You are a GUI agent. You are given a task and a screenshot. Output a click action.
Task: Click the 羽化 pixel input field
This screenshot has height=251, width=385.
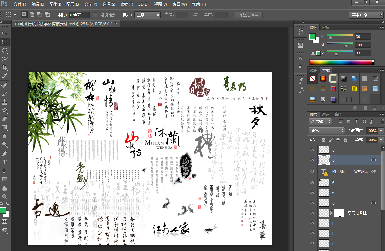pos(79,15)
